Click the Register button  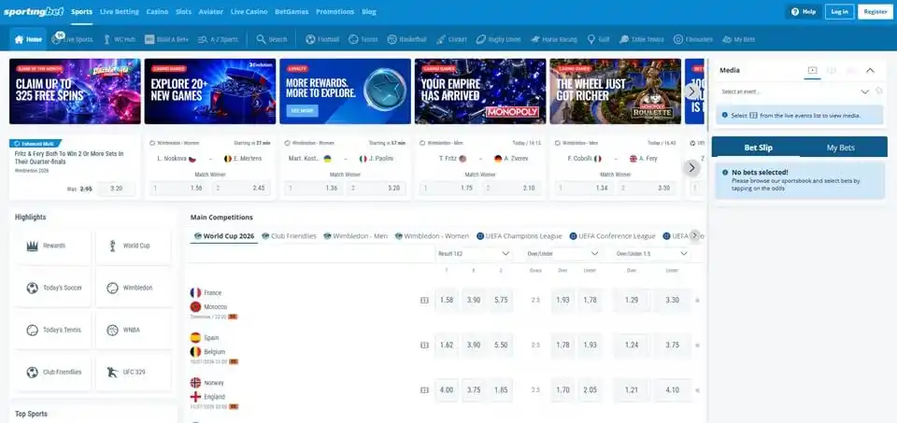point(876,11)
